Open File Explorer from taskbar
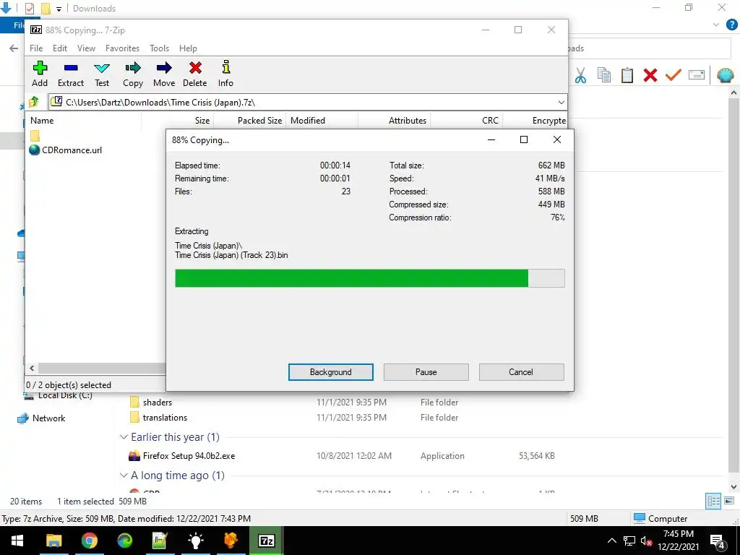Screen dimensions: 740x555 [x=53, y=541]
